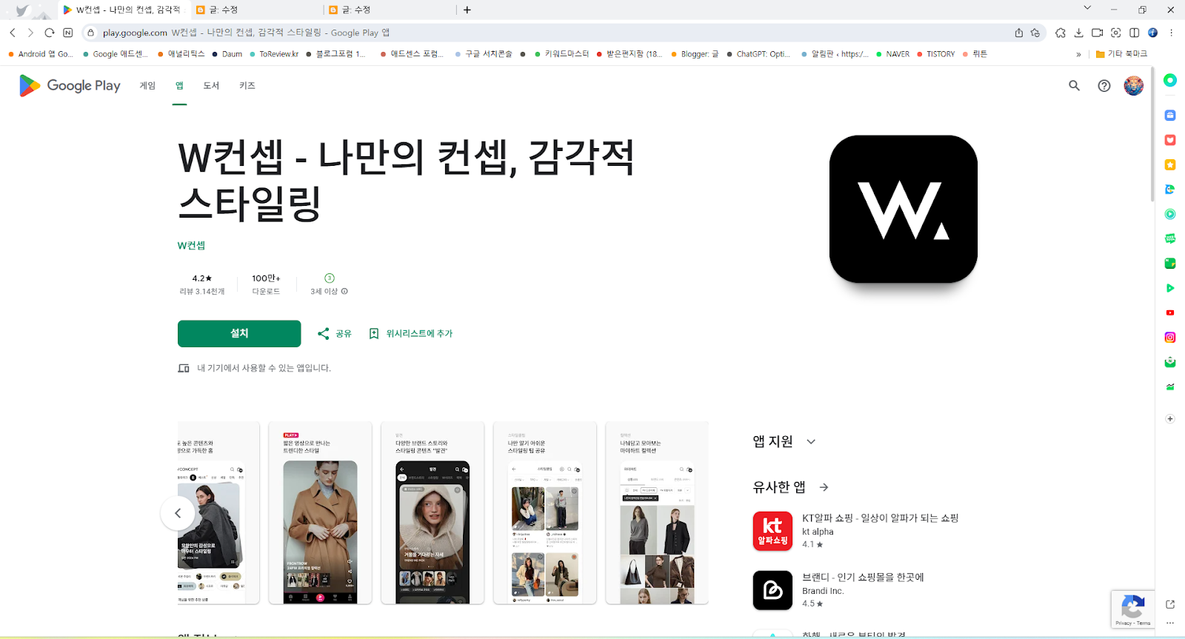Open the yellow star sidebar icon
The width and height of the screenshot is (1185, 639).
coord(1170,164)
